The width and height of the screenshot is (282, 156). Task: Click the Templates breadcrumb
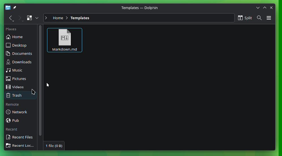coord(80,18)
